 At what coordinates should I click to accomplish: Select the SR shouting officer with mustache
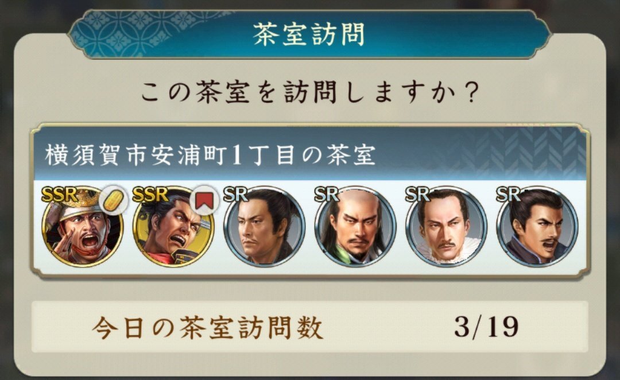[x=537, y=227]
